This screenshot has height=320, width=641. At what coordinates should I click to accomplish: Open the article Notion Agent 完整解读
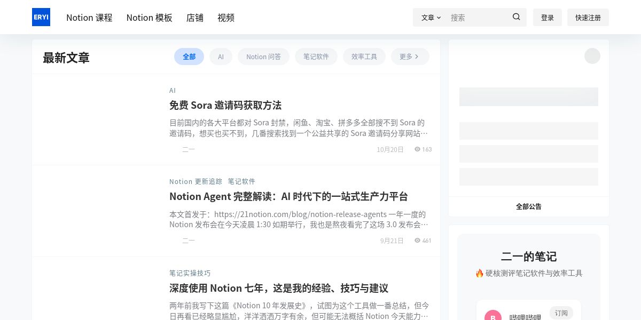(x=288, y=196)
